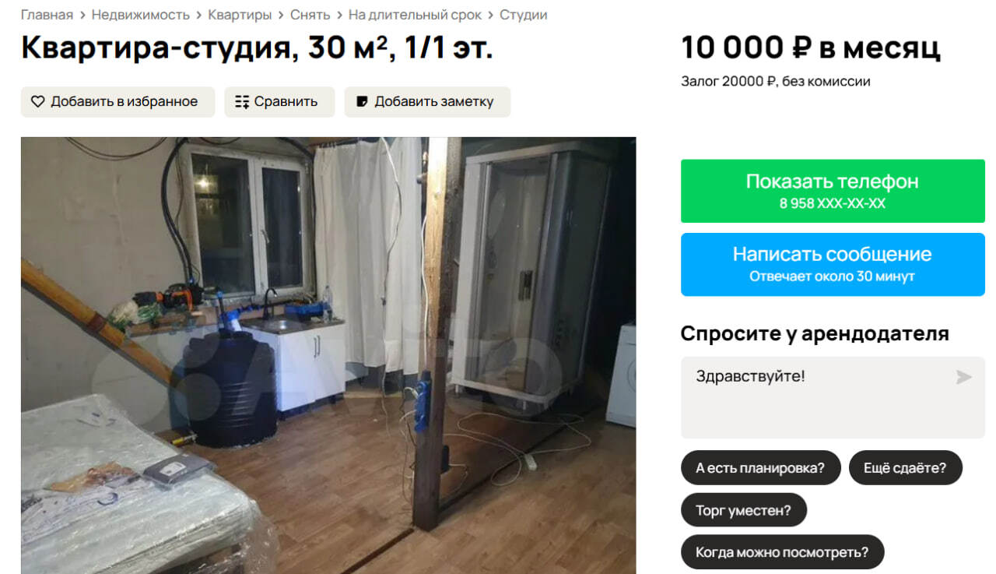This screenshot has height=574, width=996.
Task: Open the Квартиры breadcrumb
Action: coord(240,15)
